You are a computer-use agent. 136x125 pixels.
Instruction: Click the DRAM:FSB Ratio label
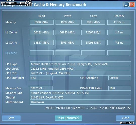[x=91, y=88]
